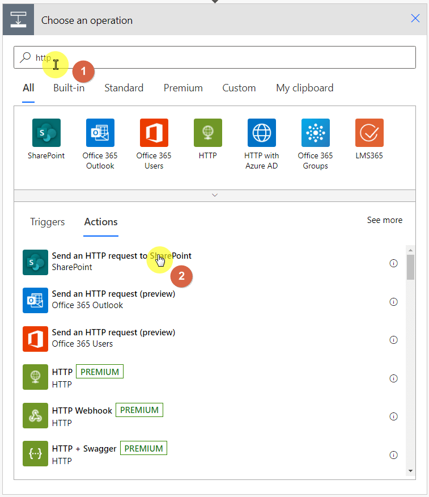The image size is (429, 497).
Task: Open info for Office 365 Outlook HTTP request
Action: tap(393, 302)
